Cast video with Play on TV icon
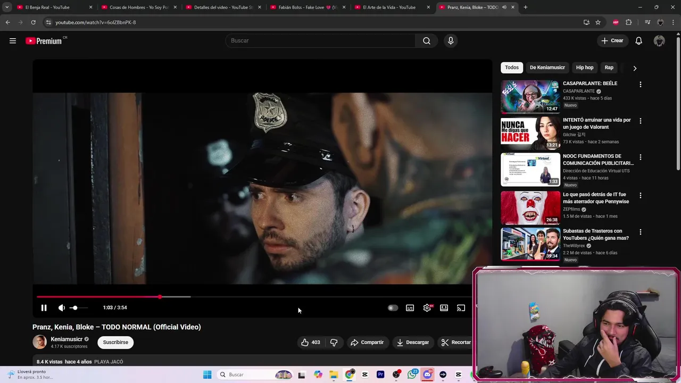This screenshot has width=681, height=383. pyautogui.click(x=461, y=307)
